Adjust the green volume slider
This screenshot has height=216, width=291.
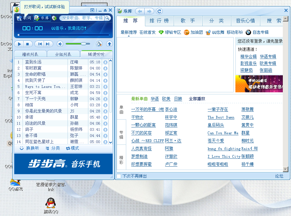click(78, 44)
